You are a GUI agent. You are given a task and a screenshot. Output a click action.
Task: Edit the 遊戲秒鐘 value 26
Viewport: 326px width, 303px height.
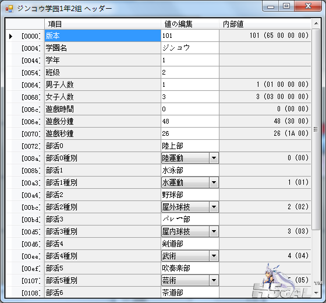tap(190, 133)
